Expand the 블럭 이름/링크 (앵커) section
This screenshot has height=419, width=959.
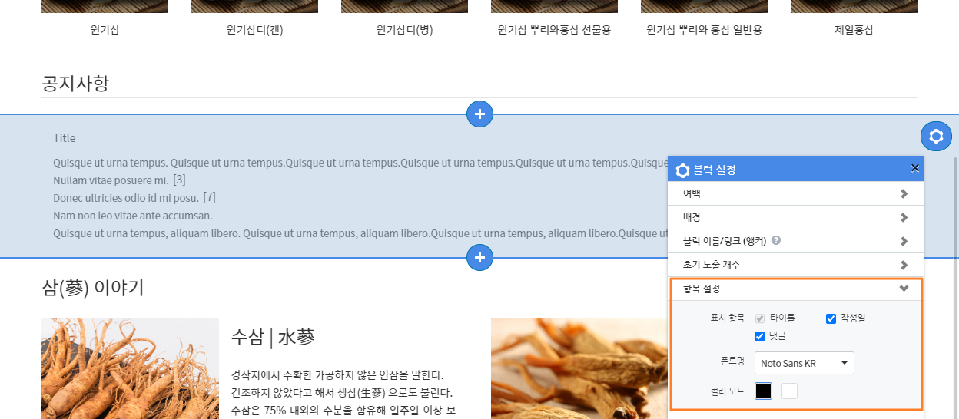coord(795,241)
